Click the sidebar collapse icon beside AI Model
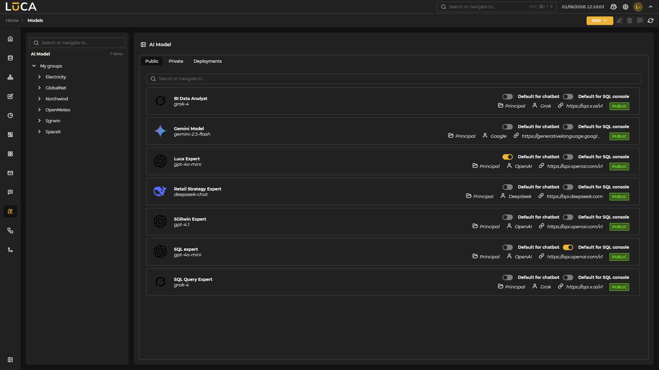 point(143,45)
